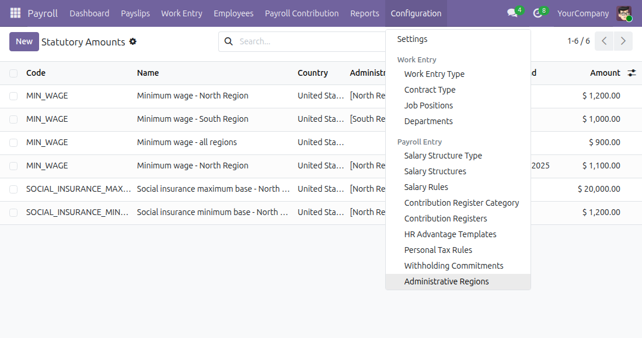
Task: Go to next page of records
Action: point(623,41)
